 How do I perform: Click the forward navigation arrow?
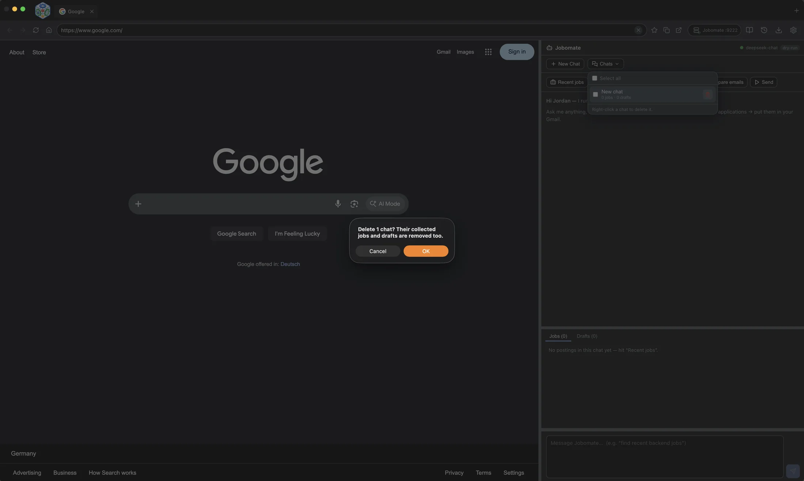[x=23, y=30]
